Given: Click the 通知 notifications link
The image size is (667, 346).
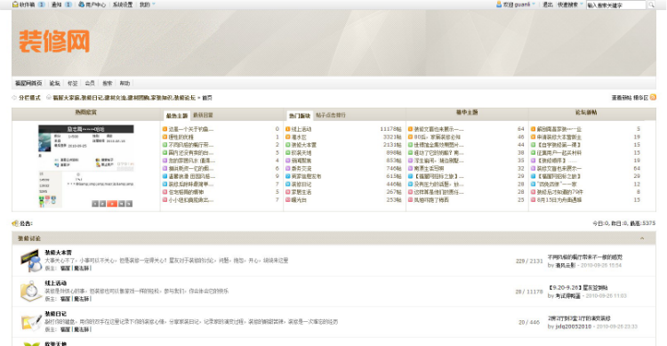Looking at the screenshot, I should 57,4.
